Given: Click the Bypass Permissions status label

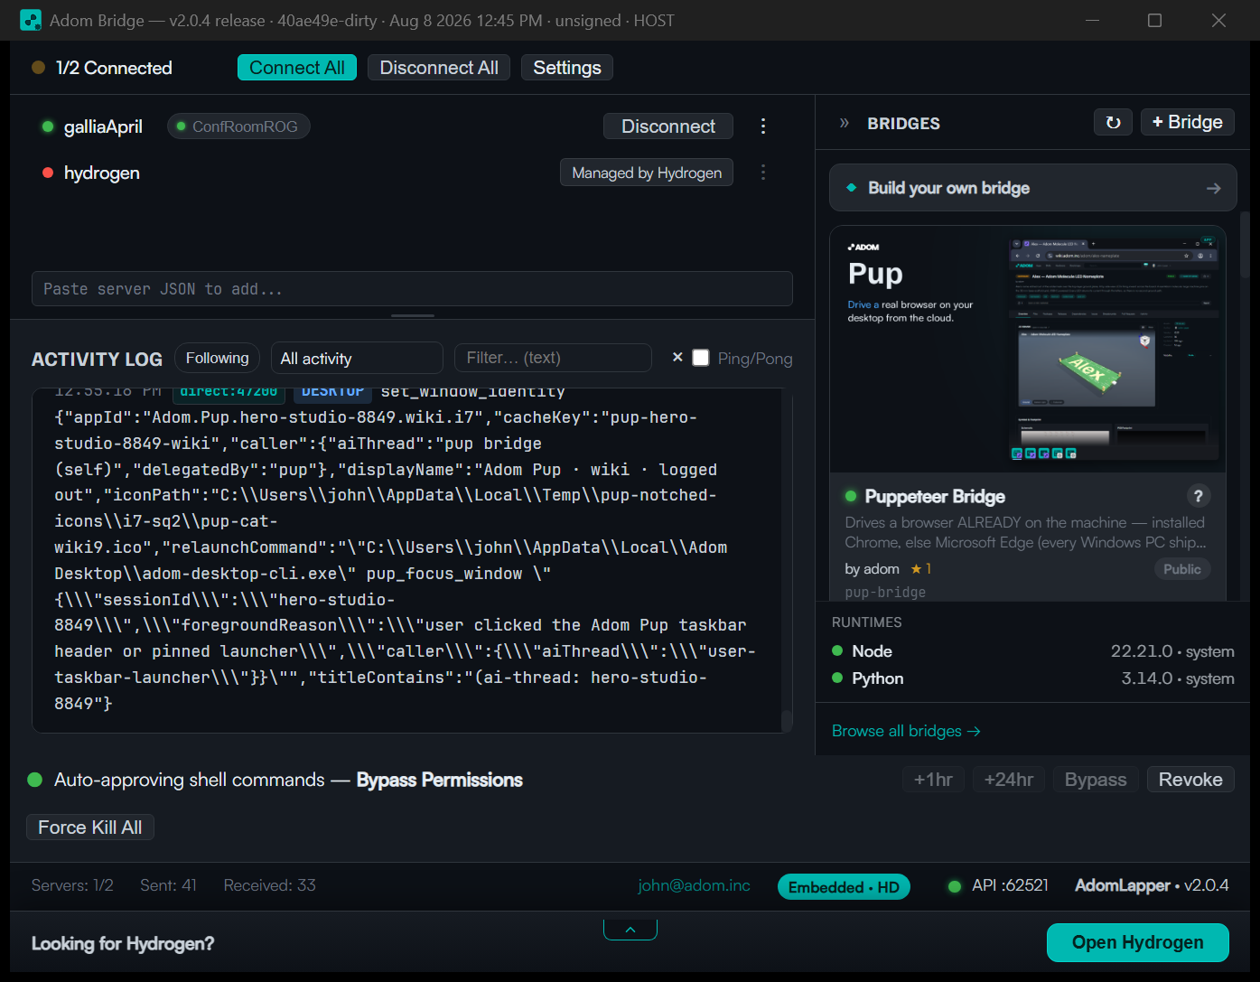Looking at the screenshot, I should pos(439,780).
